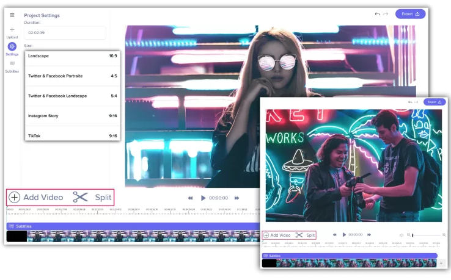Screen dimensions: 451x280
Task: Click the timeline zoom slider track
Action: coord(427,235)
